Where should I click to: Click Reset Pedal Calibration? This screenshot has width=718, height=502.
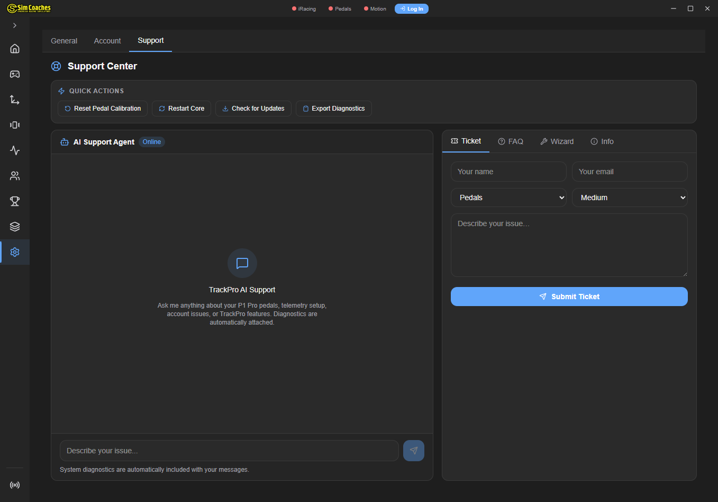pyautogui.click(x=102, y=109)
